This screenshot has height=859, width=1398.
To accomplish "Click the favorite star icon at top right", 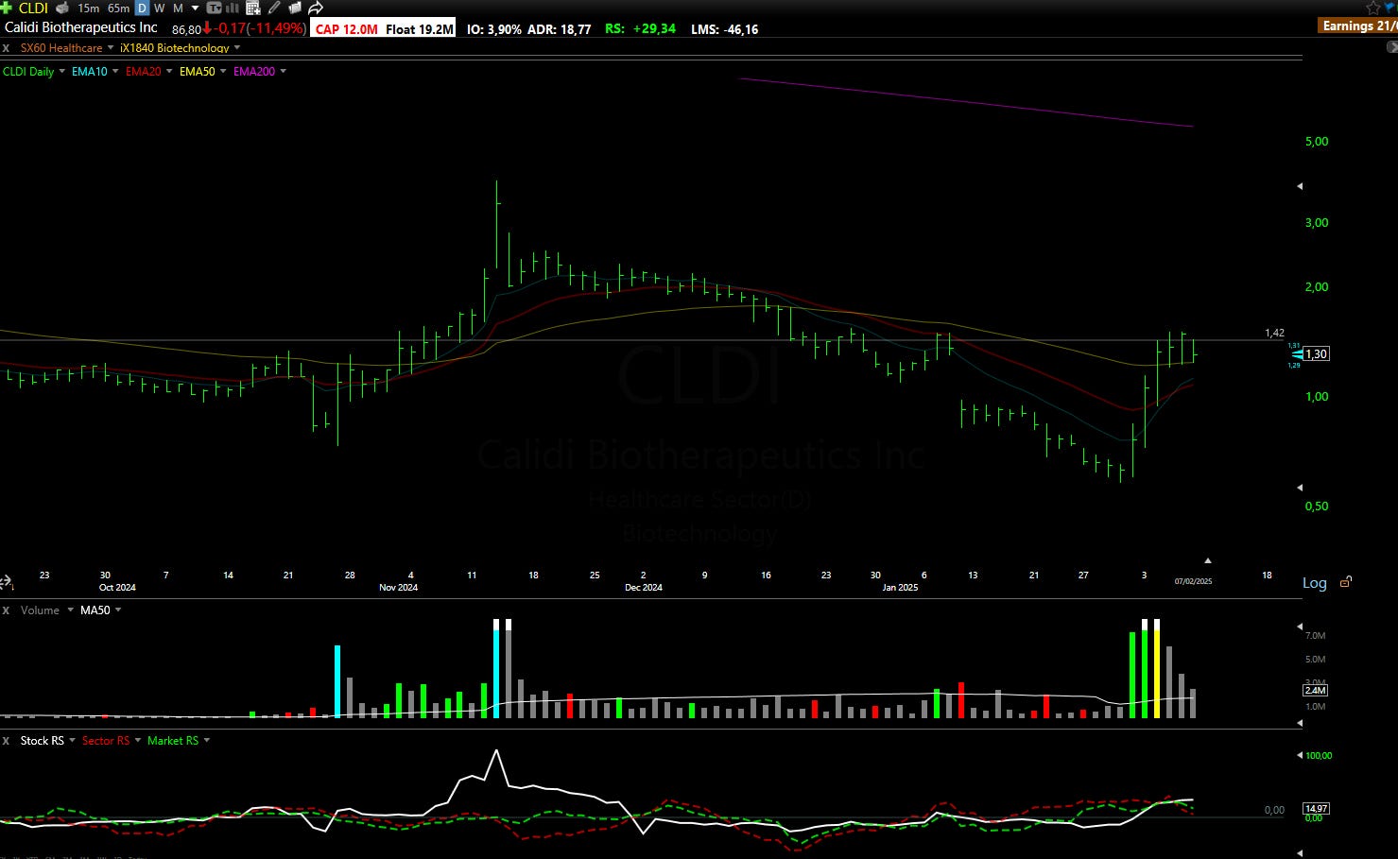I will 1373,8.
